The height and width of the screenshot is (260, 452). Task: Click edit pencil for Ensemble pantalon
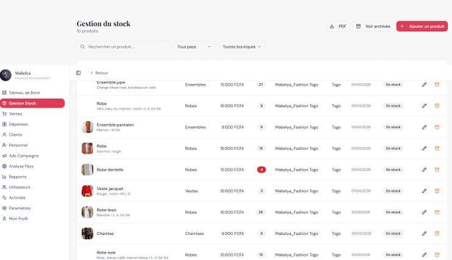(424, 127)
